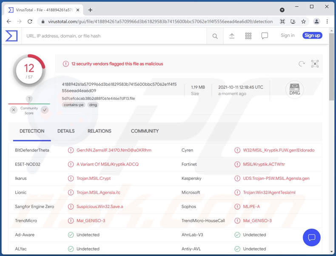336x256 pixels.
Task: Open a new browser tab
Action: click(x=90, y=10)
